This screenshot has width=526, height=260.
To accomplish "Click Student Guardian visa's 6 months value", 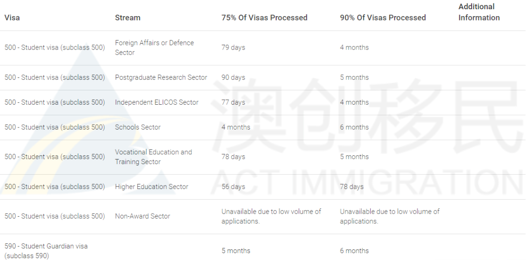I will pos(354,251).
